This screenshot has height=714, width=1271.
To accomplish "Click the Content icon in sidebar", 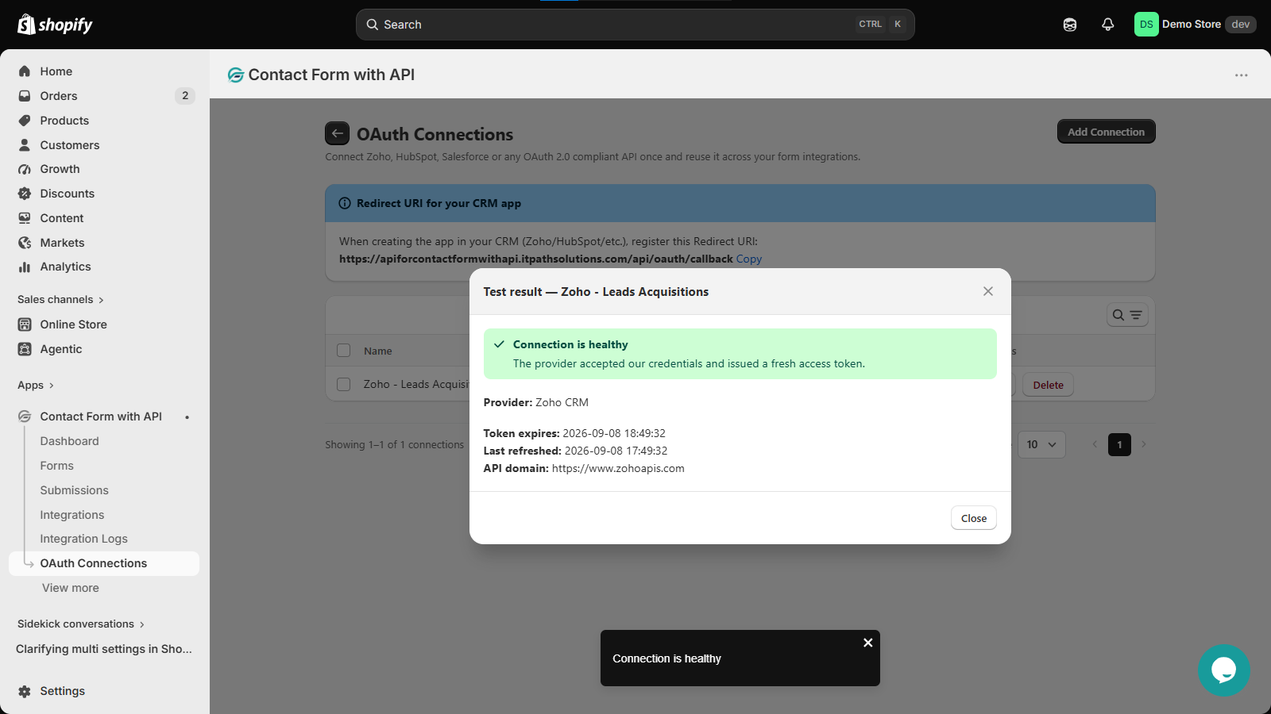I will [25, 218].
